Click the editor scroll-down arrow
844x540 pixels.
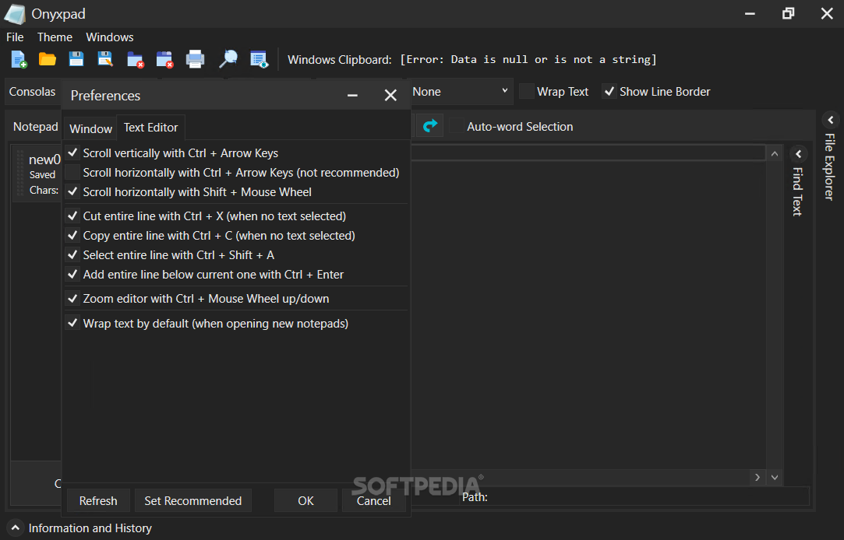tap(774, 477)
